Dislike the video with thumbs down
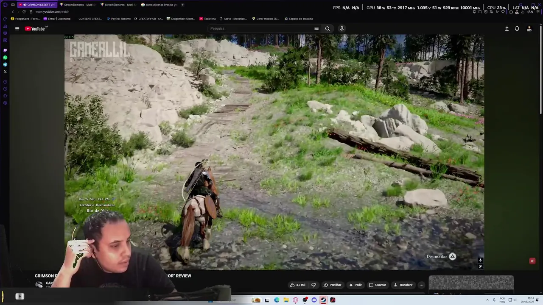543x305 pixels. (x=313, y=285)
